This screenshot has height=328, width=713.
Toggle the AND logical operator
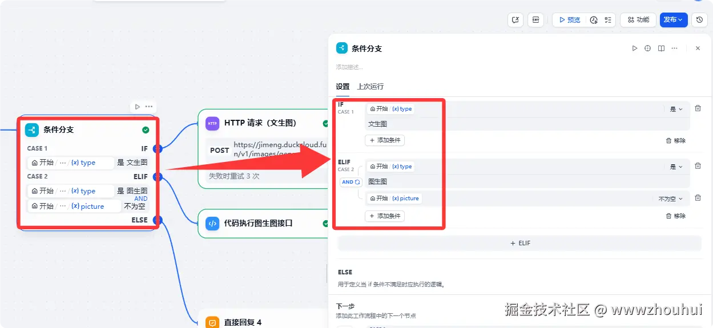[351, 182]
